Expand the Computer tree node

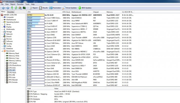pos(2,17)
